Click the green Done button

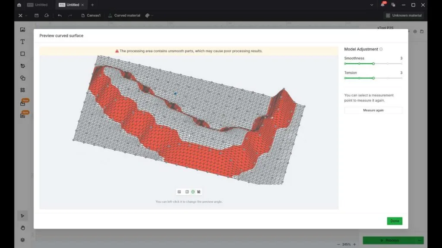[x=395, y=221]
